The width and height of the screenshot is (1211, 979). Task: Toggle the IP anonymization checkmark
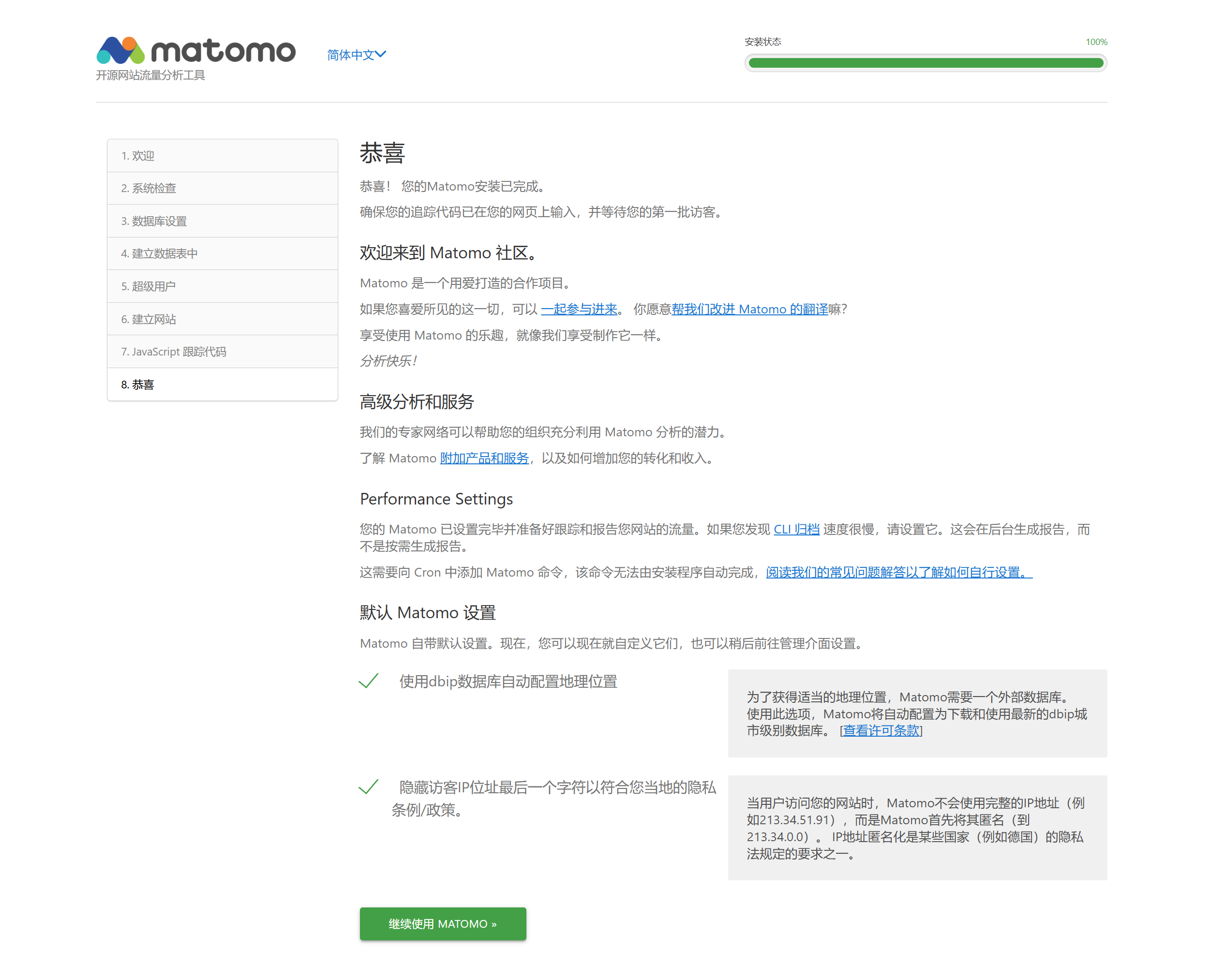[368, 786]
